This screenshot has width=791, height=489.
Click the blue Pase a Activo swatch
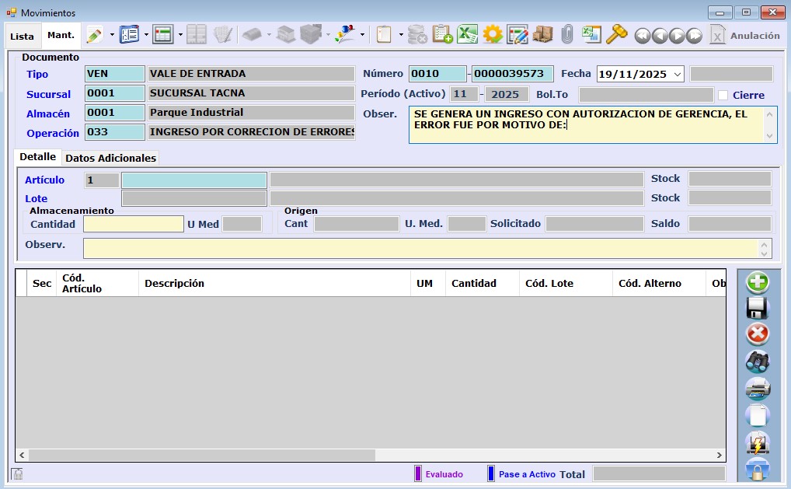pyautogui.click(x=491, y=473)
